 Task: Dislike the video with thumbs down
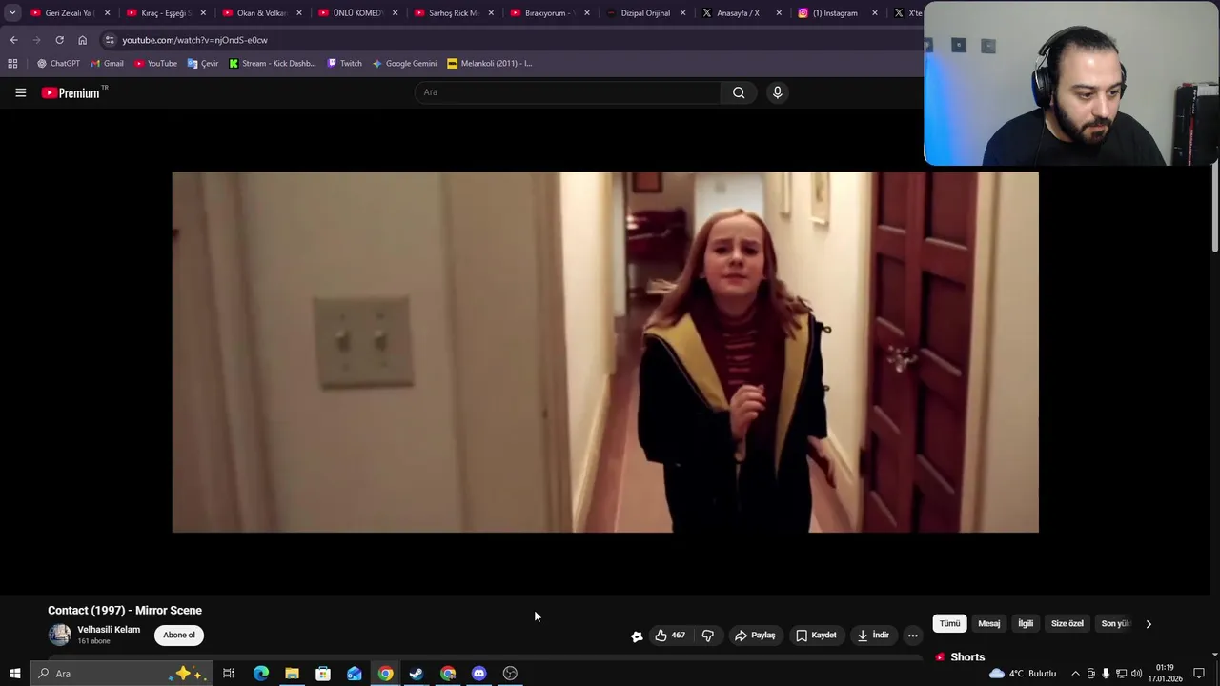[x=708, y=635]
